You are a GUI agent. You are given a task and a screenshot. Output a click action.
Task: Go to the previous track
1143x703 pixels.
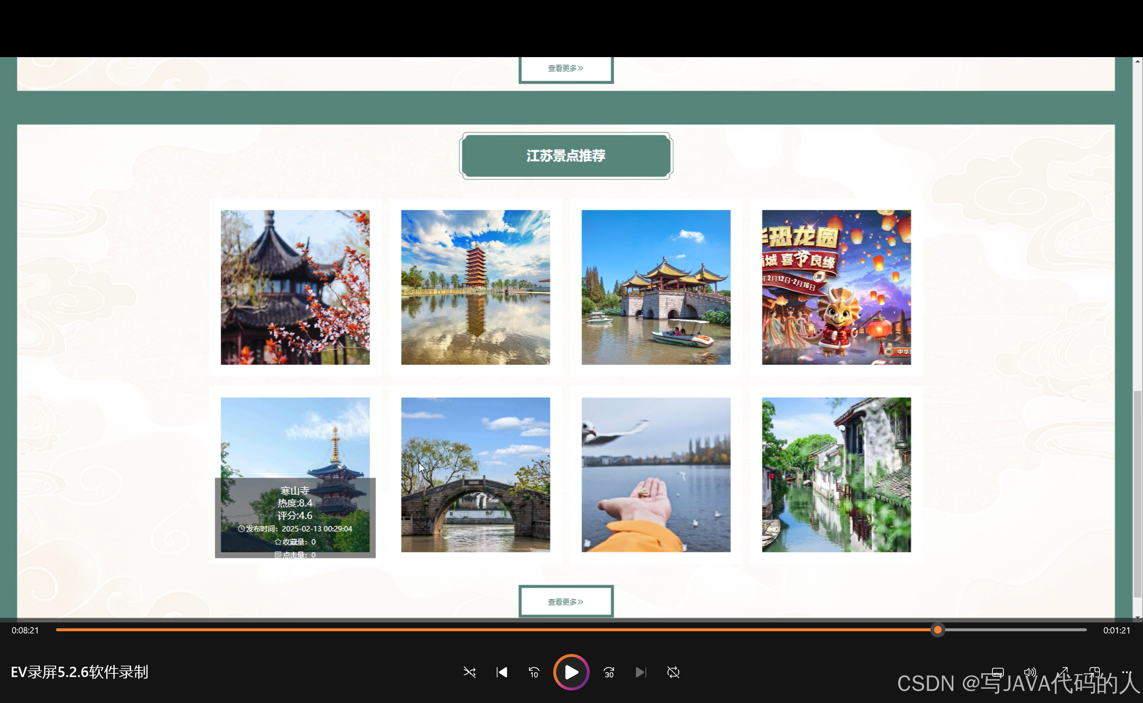(502, 672)
